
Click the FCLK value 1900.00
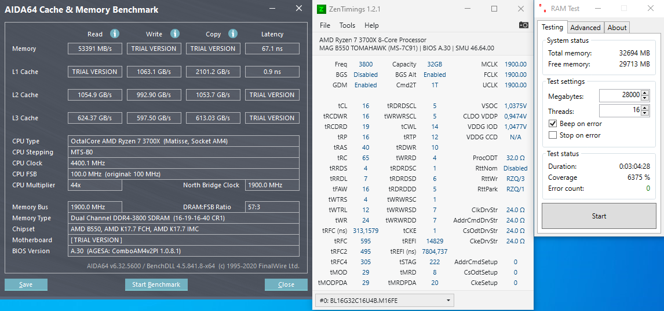click(x=515, y=75)
